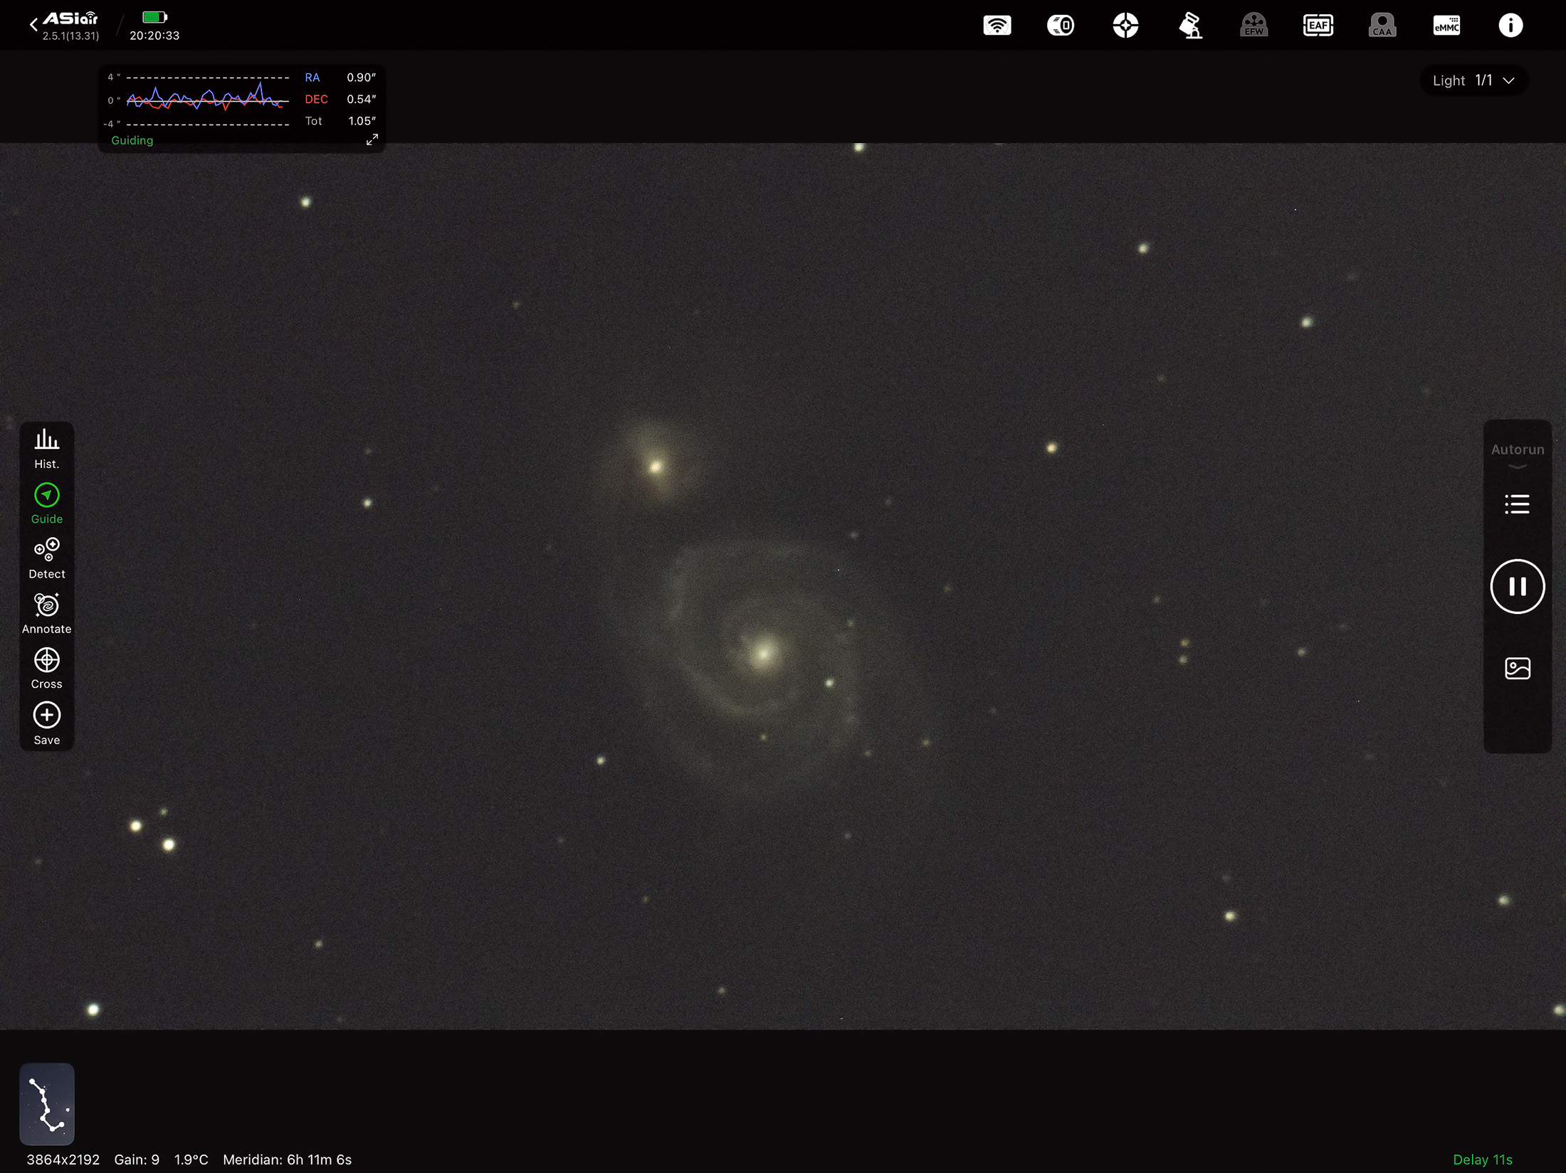The height and width of the screenshot is (1173, 1566).
Task: Pause the running capture sequence
Action: pyautogui.click(x=1517, y=586)
